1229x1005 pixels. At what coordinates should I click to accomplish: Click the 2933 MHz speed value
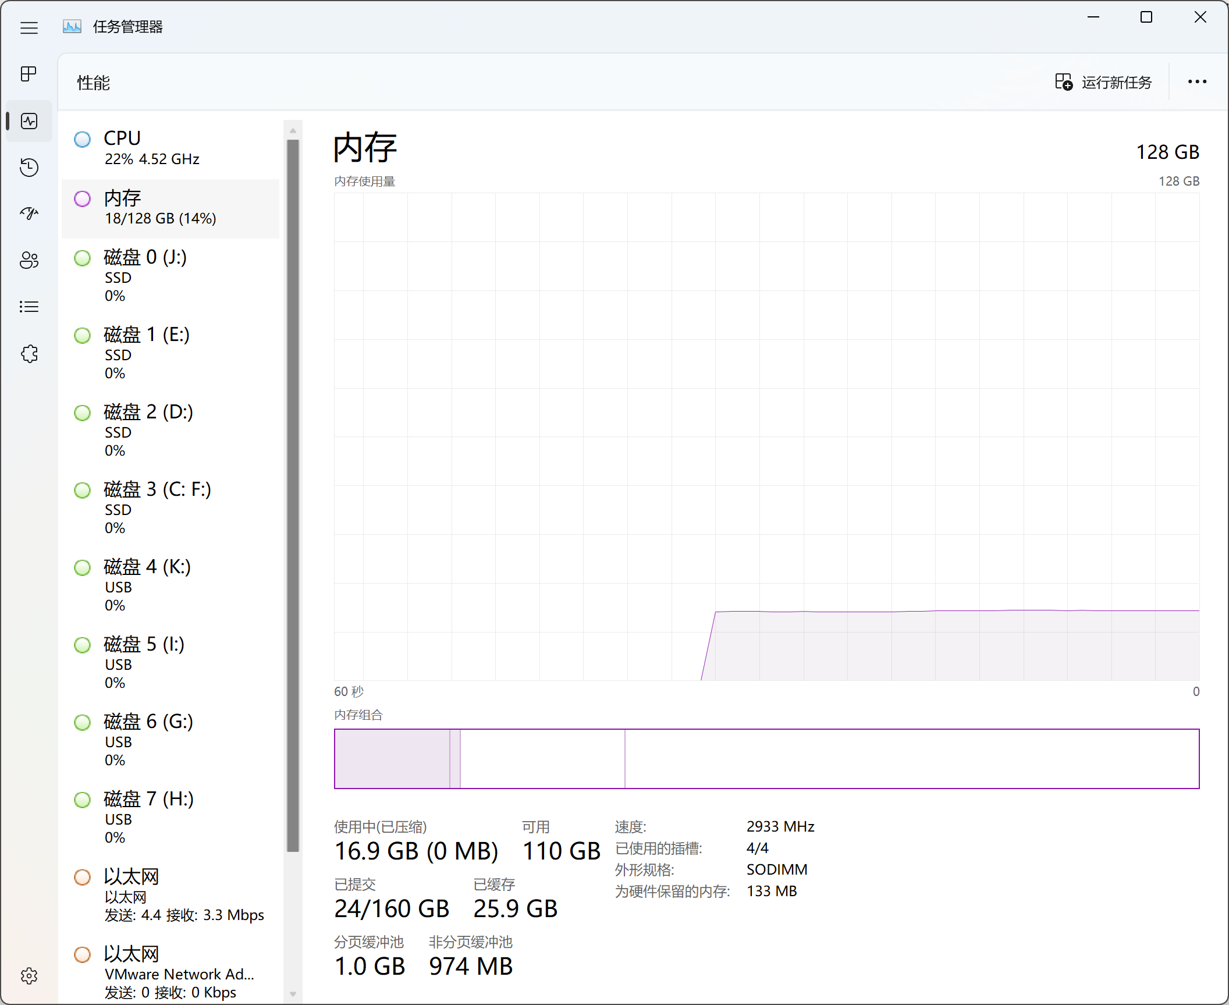(x=780, y=826)
